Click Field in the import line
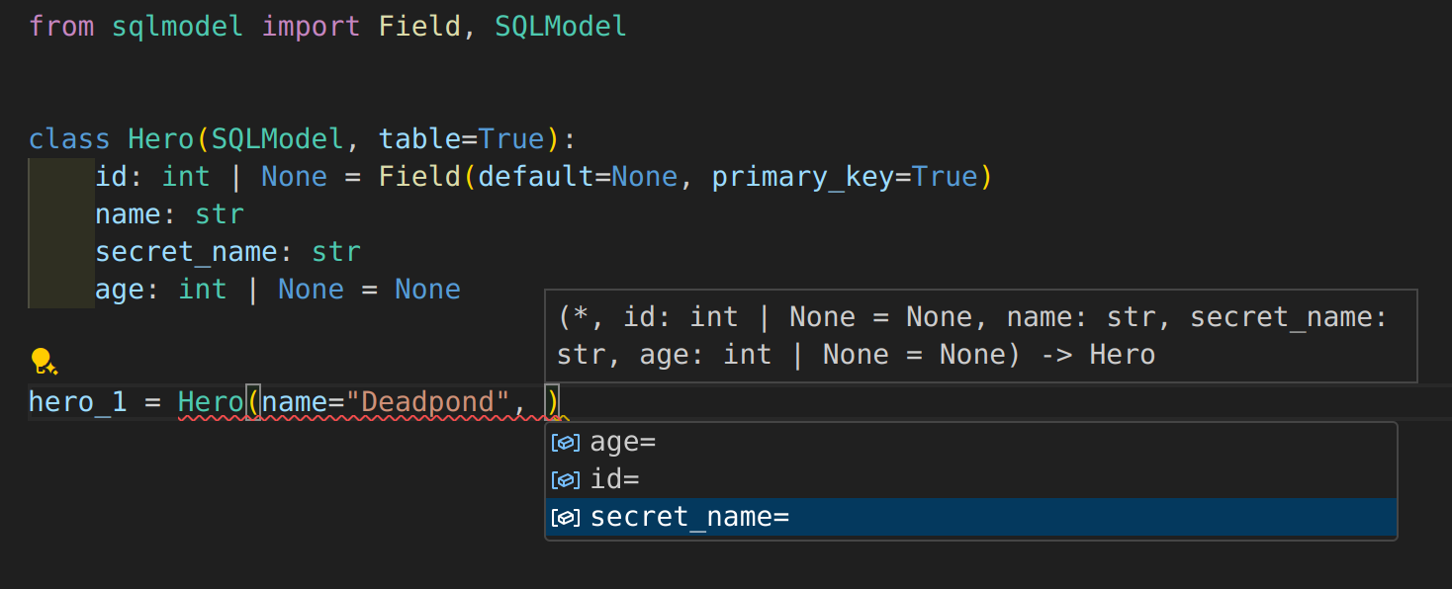 coord(418,27)
